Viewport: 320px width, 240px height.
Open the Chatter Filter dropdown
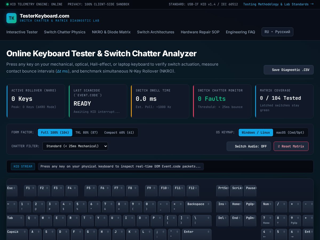75,146
